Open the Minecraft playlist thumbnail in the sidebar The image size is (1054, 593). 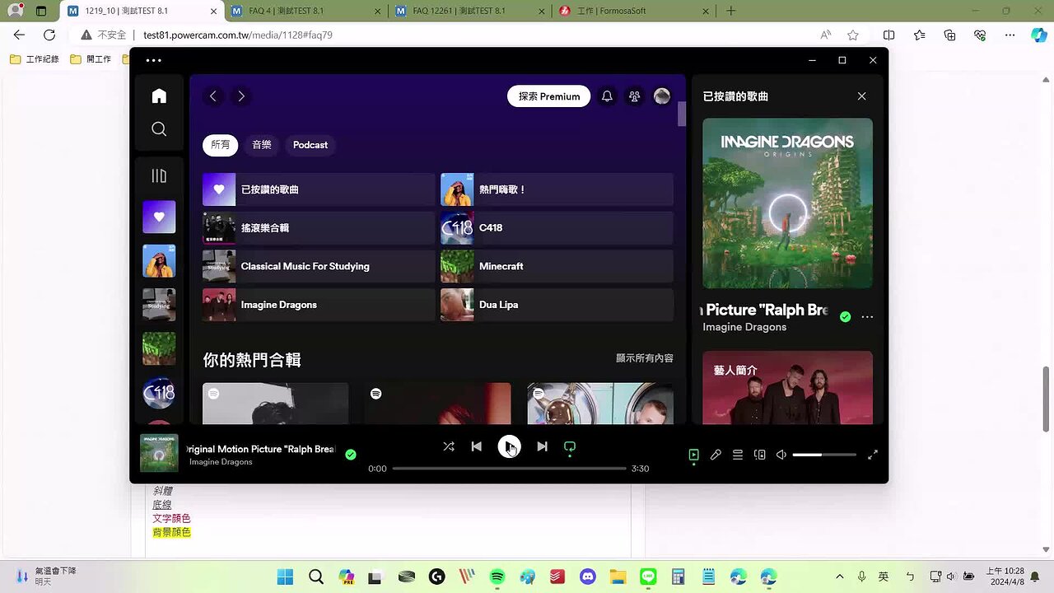159,348
